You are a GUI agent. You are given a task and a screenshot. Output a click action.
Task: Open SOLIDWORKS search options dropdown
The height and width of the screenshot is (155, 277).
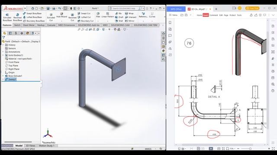click(143, 8)
